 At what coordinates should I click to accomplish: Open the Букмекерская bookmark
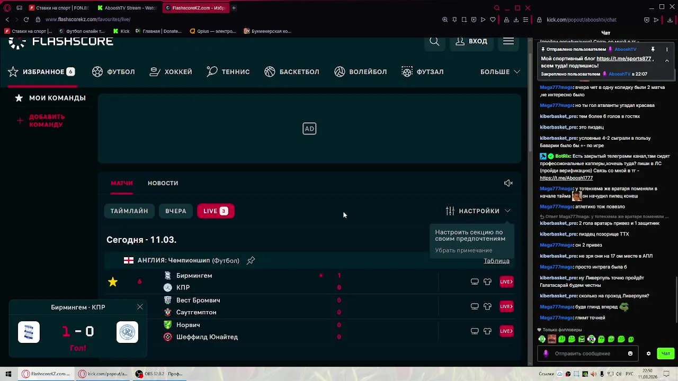267,31
